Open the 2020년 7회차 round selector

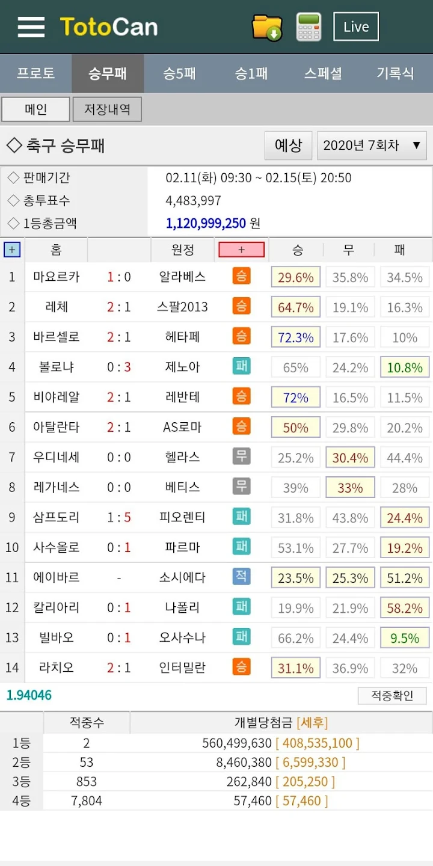coord(371,145)
